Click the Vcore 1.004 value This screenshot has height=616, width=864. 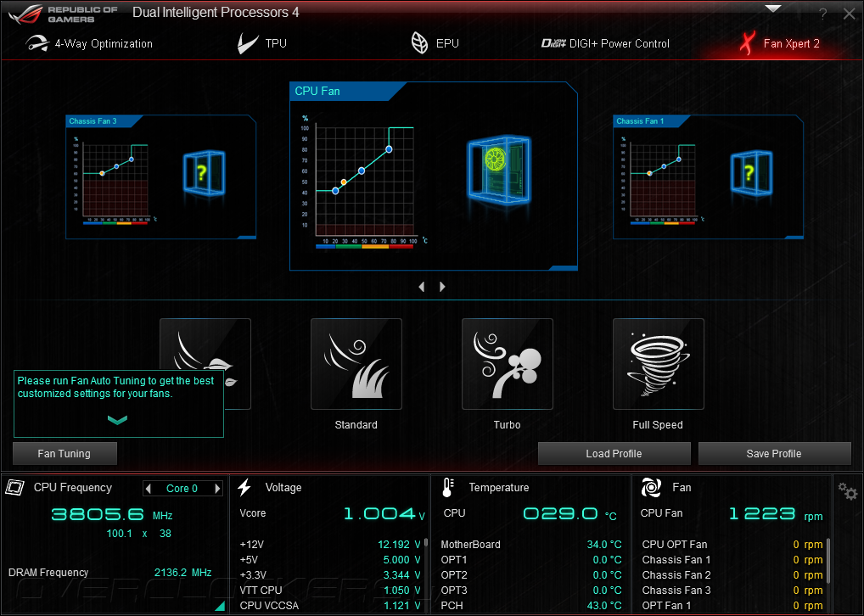pyautogui.click(x=379, y=513)
